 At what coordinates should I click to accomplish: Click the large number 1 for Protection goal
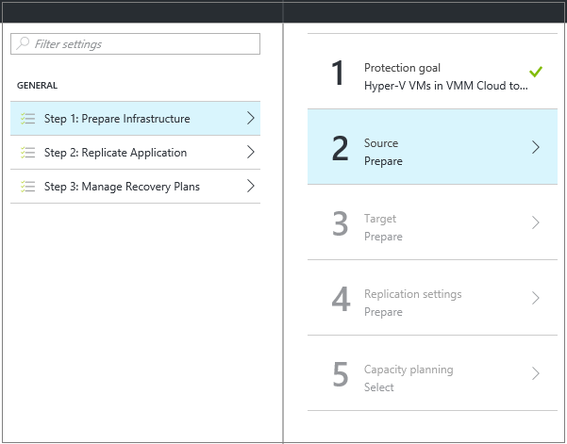pos(339,73)
